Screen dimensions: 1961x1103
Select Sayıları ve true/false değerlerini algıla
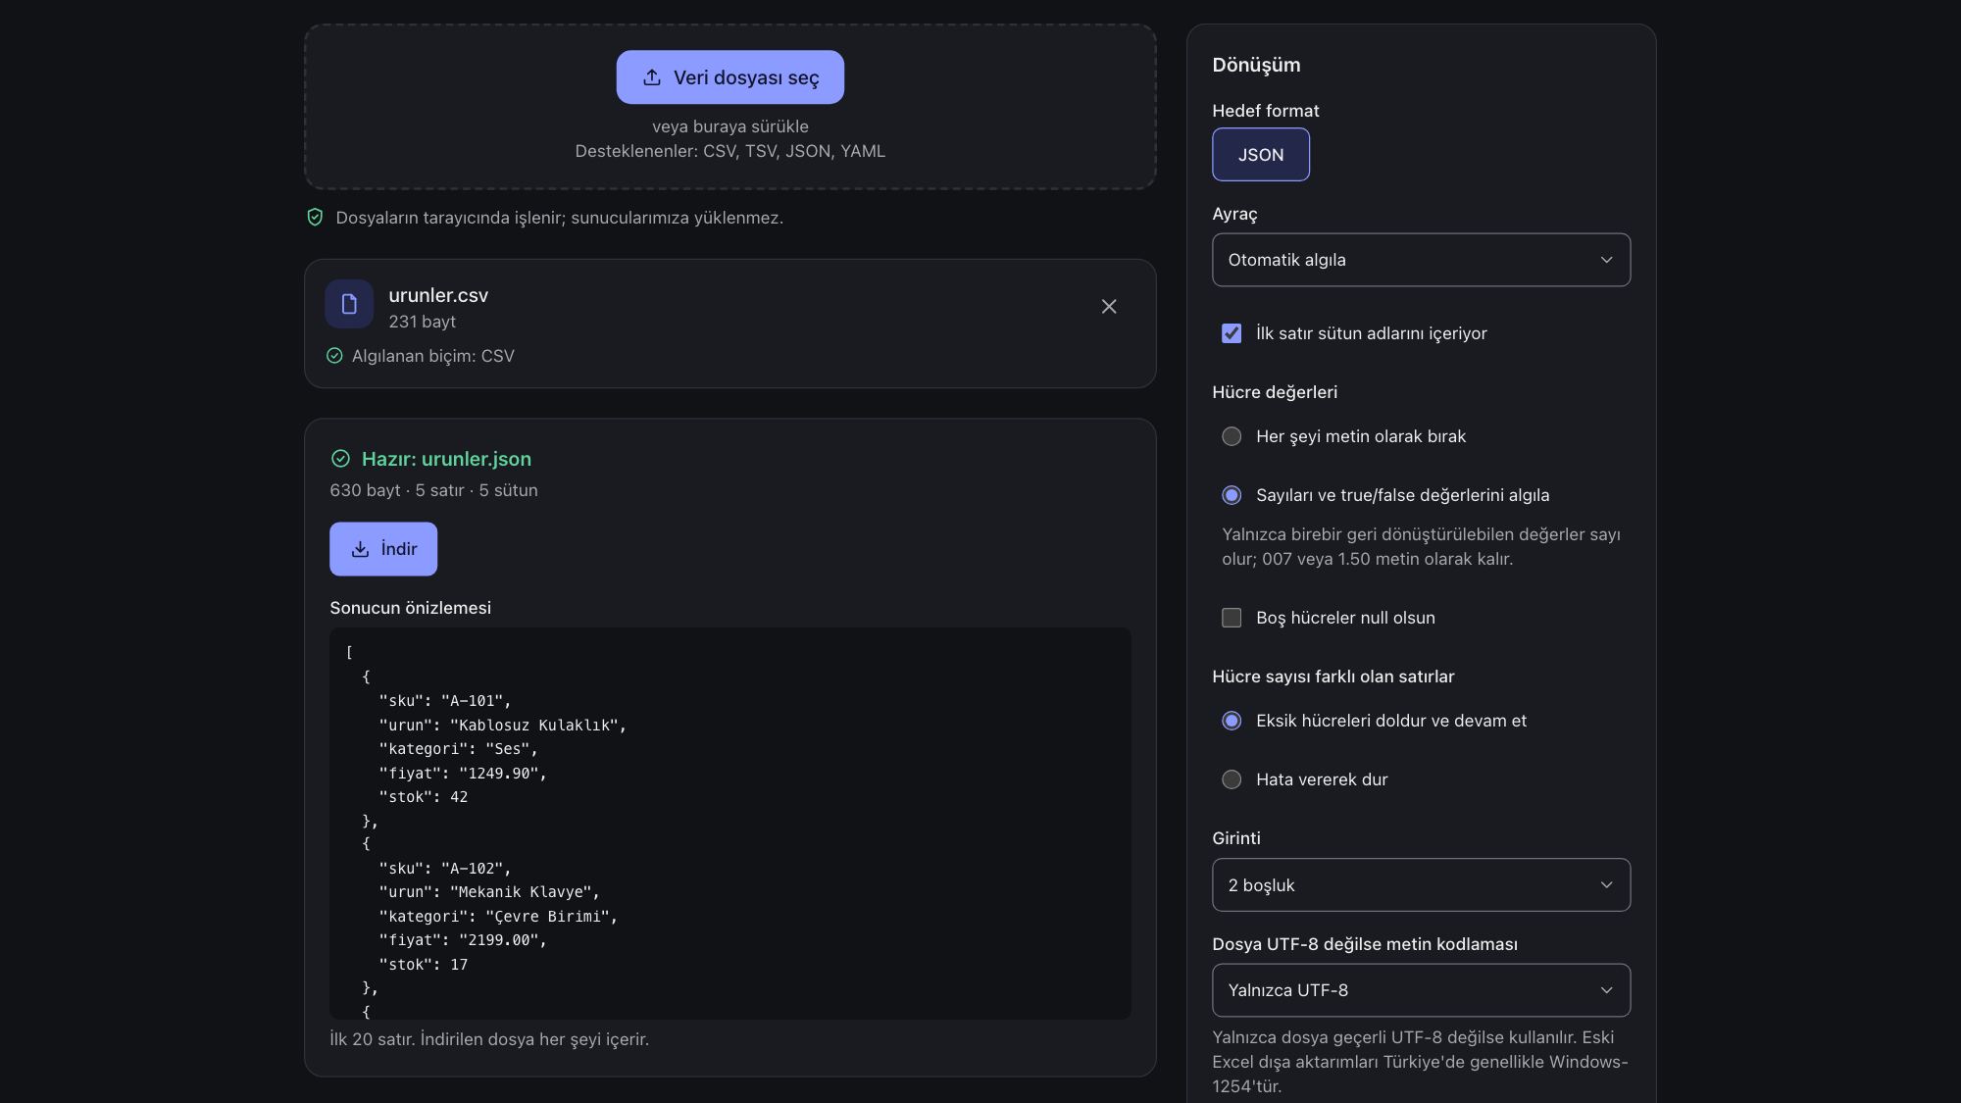[1232, 495]
